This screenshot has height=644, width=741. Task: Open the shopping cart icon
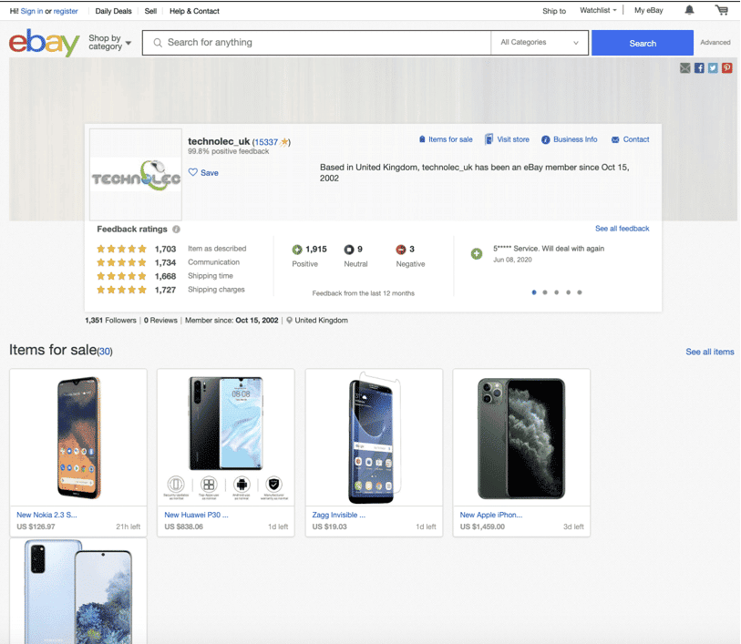coord(722,10)
